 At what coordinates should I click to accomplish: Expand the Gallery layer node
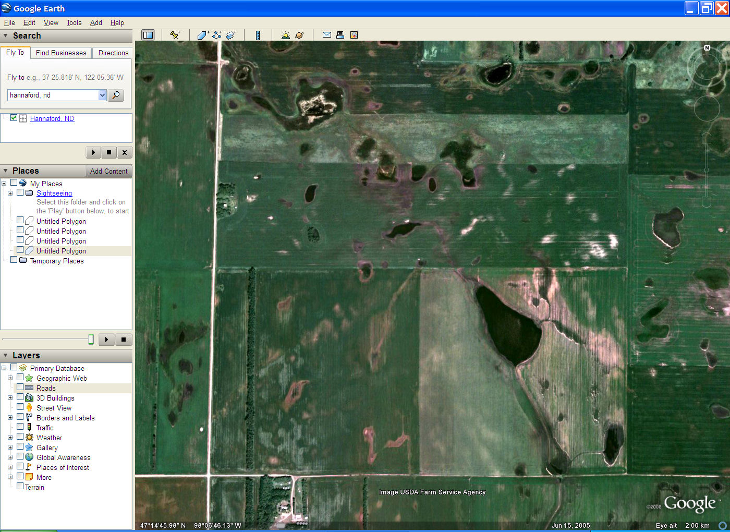(10, 448)
